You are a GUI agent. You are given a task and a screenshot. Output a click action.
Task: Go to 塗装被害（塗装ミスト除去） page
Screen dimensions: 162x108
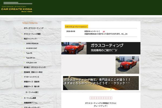click(33, 72)
